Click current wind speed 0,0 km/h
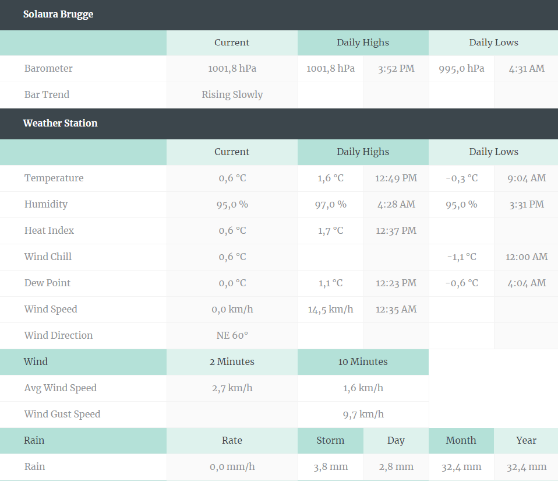558x481 pixels. point(232,309)
